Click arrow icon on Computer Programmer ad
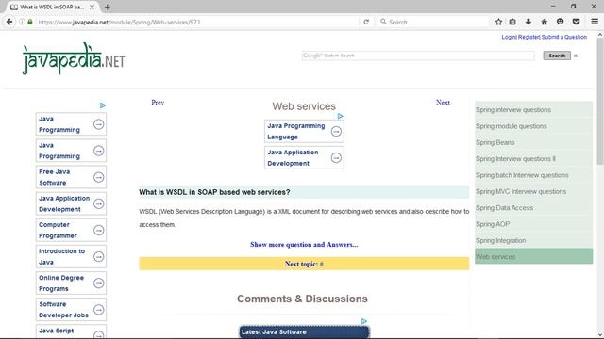This screenshot has width=604, height=339. [x=98, y=230]
